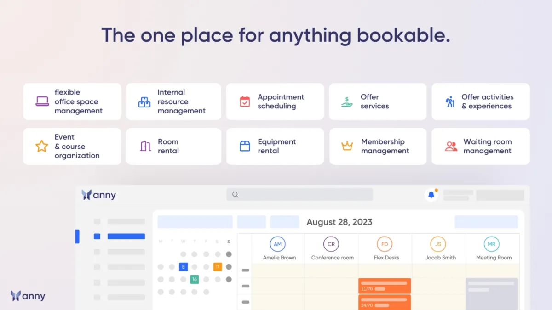Click the people icon for waiting room management
This screenshot has width=552, height=310.
pyautogui.click(x=451, y=147)
